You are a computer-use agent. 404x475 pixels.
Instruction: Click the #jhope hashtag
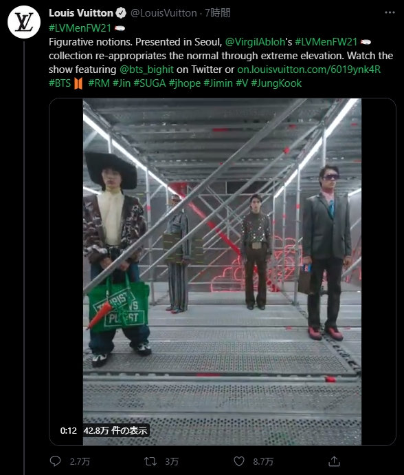pos(185,83)
